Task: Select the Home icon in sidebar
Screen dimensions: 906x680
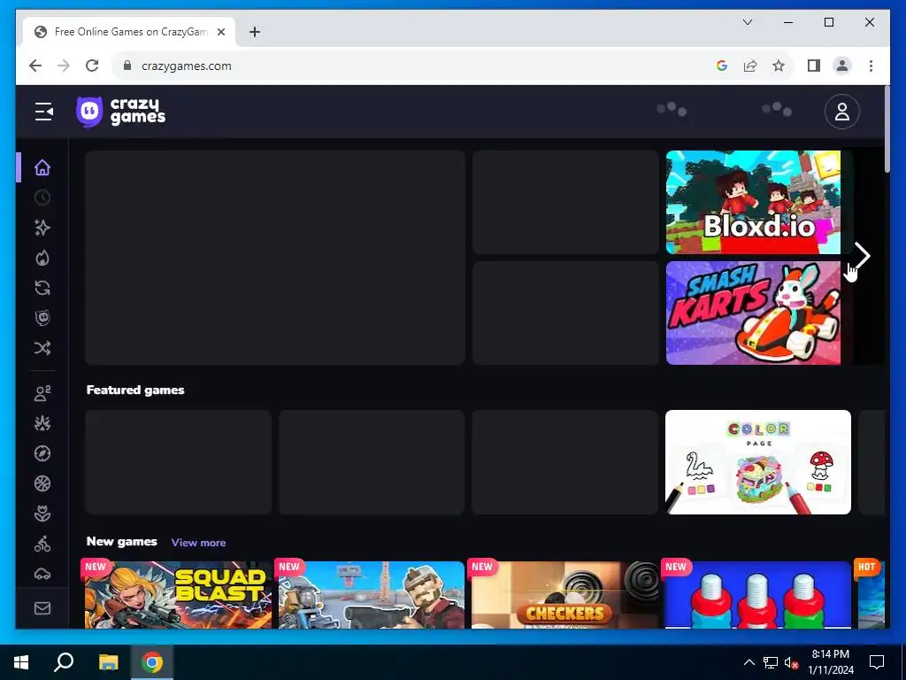Action: coord(42,167)
